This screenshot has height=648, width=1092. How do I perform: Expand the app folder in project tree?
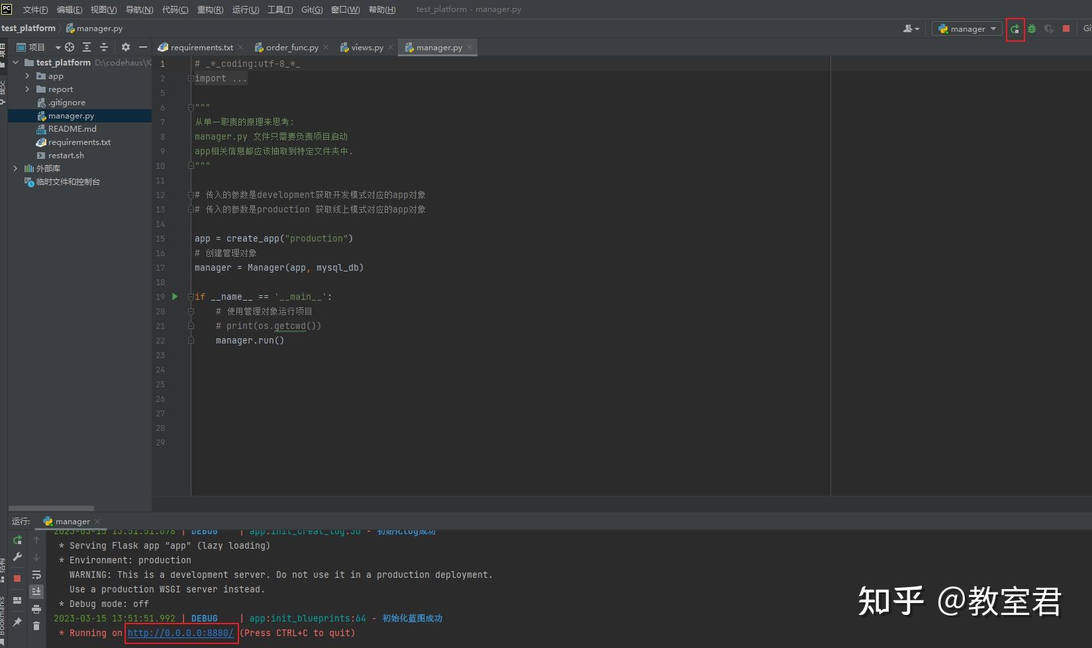[27, 75]
